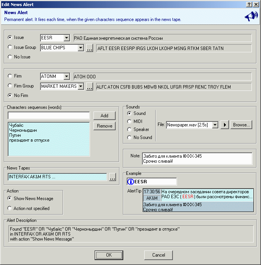Image resolution: width=261 pixels, height=265 pixels.
Task: Close the Edit News Alert dialog
Action: click(x=256, y=5)
